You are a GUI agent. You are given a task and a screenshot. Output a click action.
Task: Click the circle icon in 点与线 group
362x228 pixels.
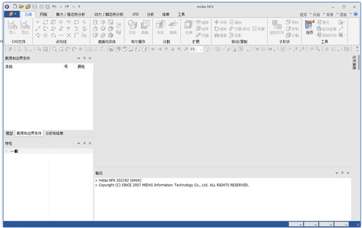pyautogui.click(x=45, y=35)
